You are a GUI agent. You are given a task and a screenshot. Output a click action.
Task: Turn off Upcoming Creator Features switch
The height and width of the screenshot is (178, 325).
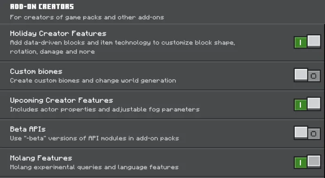pos(307,104)
